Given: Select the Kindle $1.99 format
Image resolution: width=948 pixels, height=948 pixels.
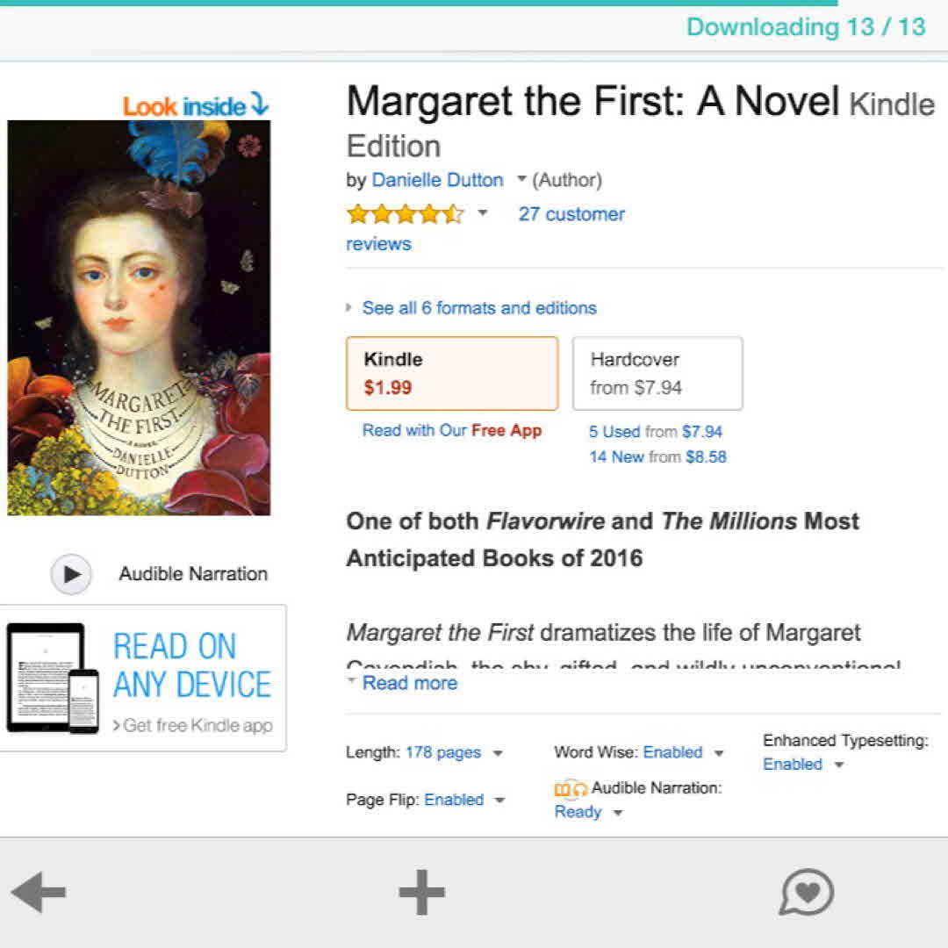Looking at the screenshot, I should (x=452, y=373).
